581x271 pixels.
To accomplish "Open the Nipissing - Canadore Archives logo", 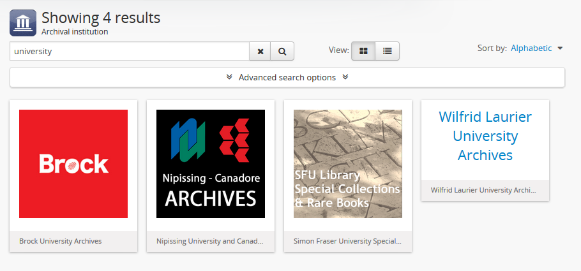I will point(211,164).
